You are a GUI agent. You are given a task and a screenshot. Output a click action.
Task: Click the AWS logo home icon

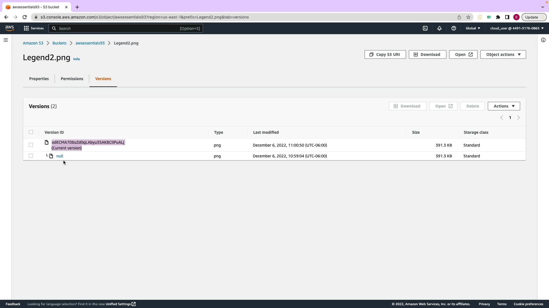tap(9, 28)
